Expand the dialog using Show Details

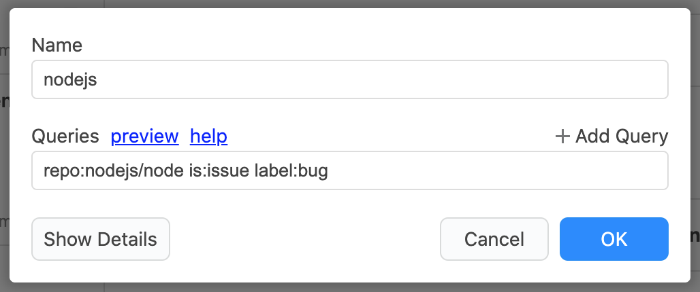click(x=101, y=239)
